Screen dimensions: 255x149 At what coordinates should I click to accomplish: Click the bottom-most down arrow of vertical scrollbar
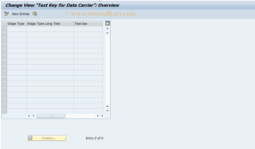[107, 111]
